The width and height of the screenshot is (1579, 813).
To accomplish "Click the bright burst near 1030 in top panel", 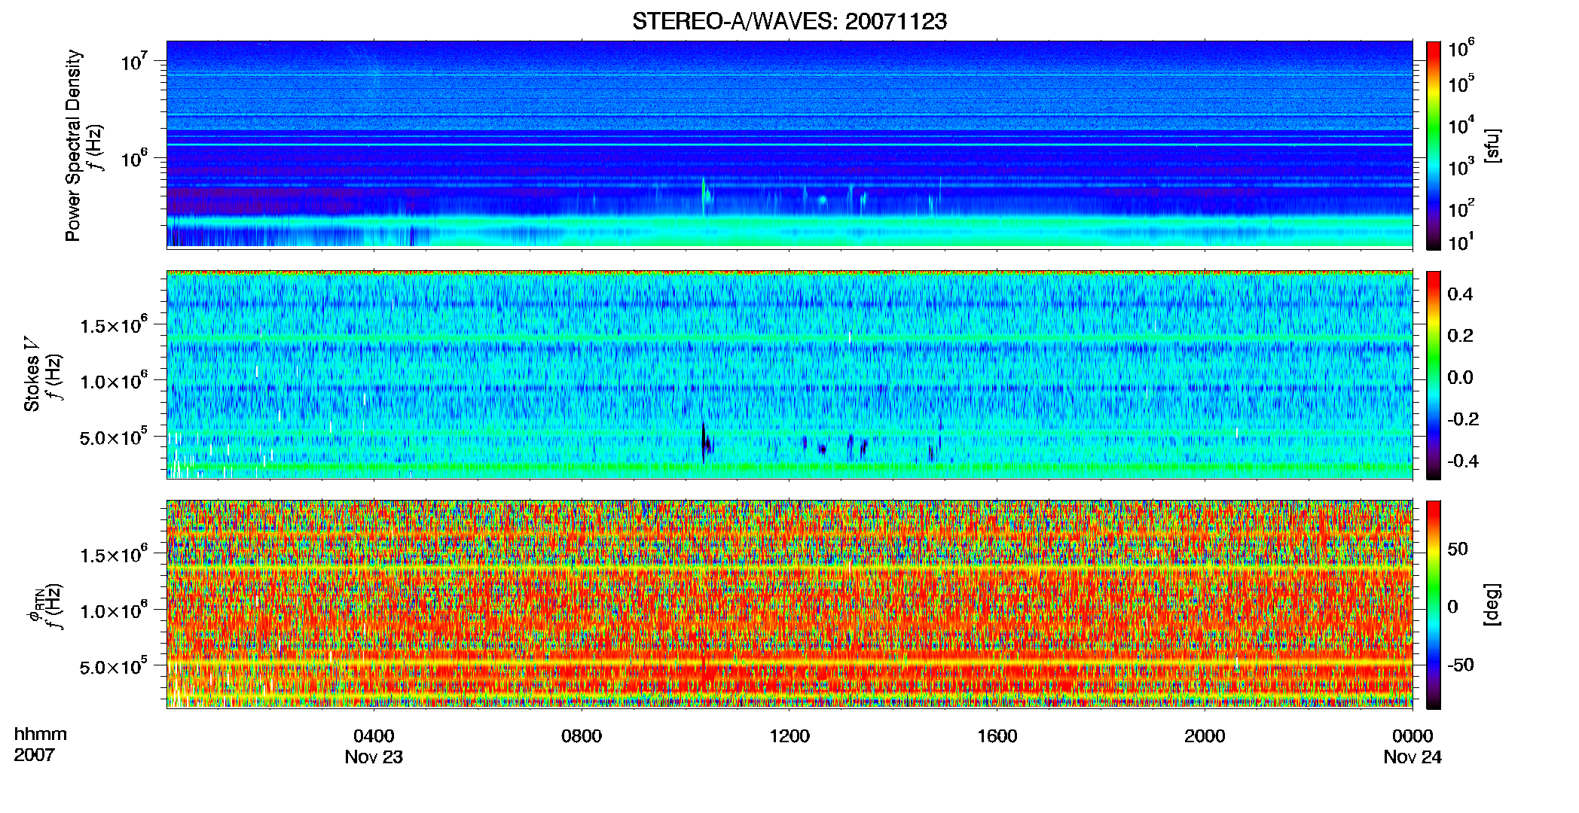I will coord(705,196).
